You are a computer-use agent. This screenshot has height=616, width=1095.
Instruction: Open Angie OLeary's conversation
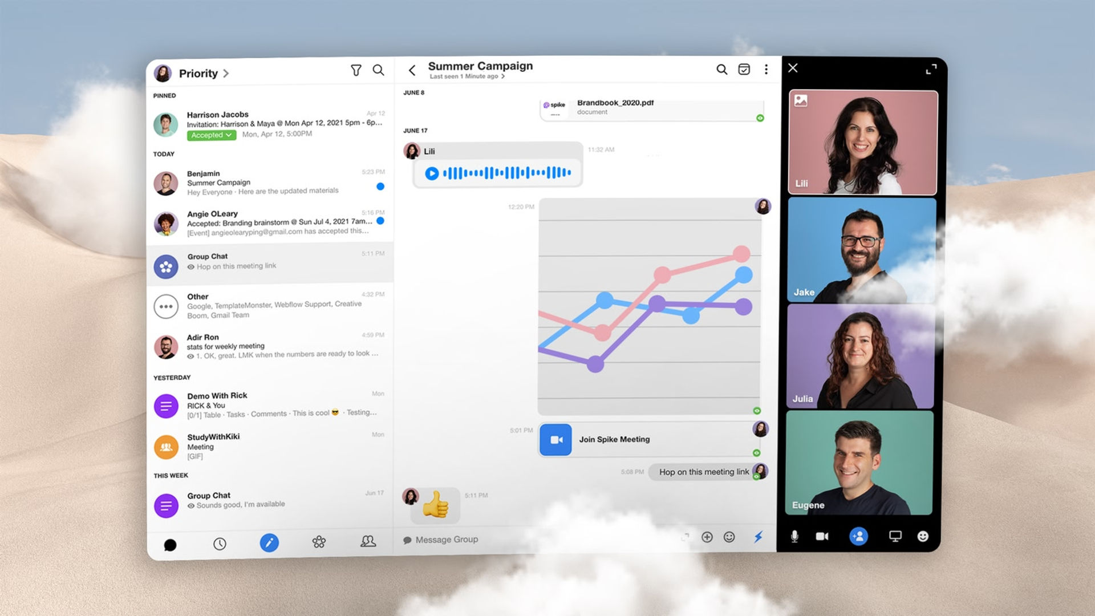[270, 223]
